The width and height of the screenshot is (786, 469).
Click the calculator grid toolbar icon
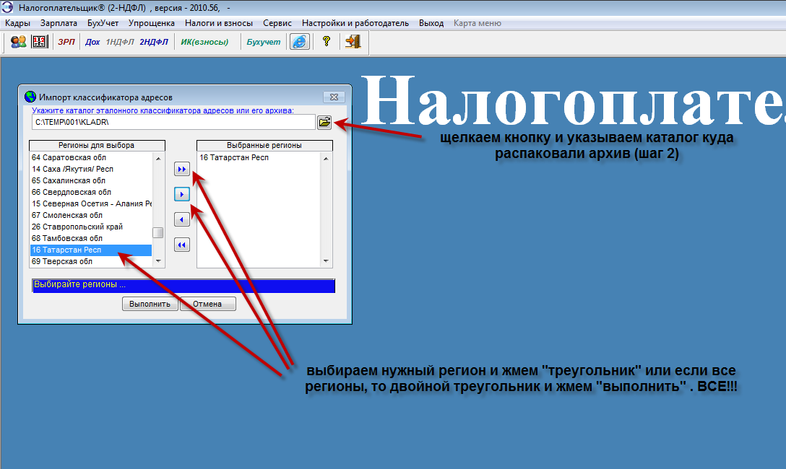pyautogui.click(x=40, y=42)
